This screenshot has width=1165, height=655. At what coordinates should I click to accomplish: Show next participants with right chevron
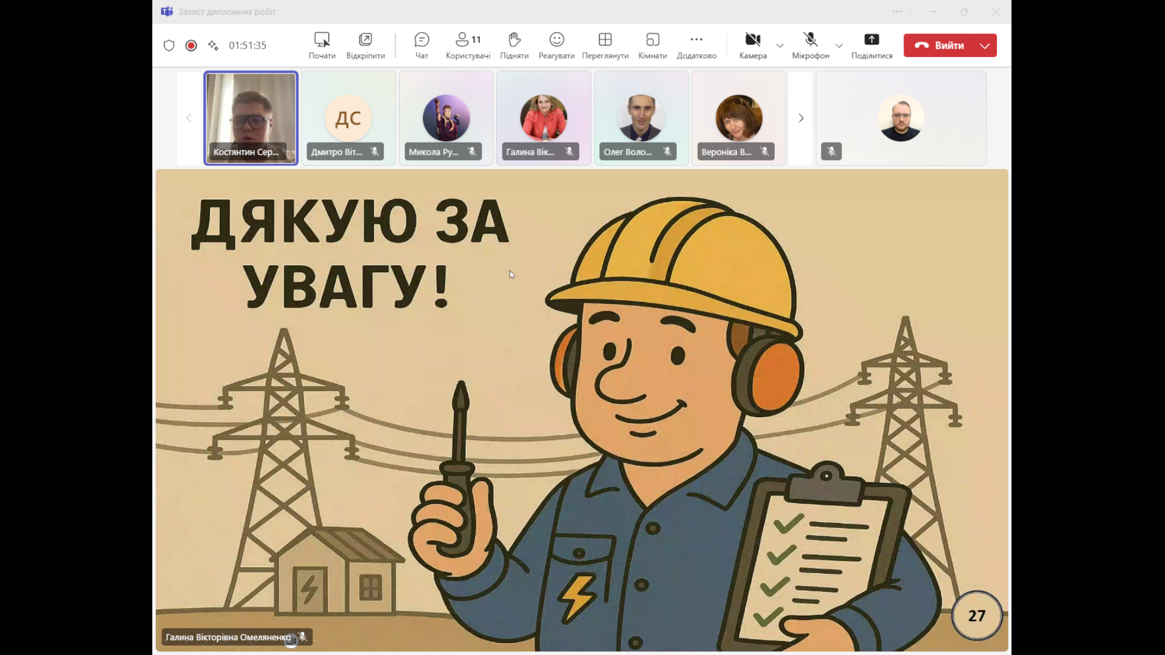801,118
